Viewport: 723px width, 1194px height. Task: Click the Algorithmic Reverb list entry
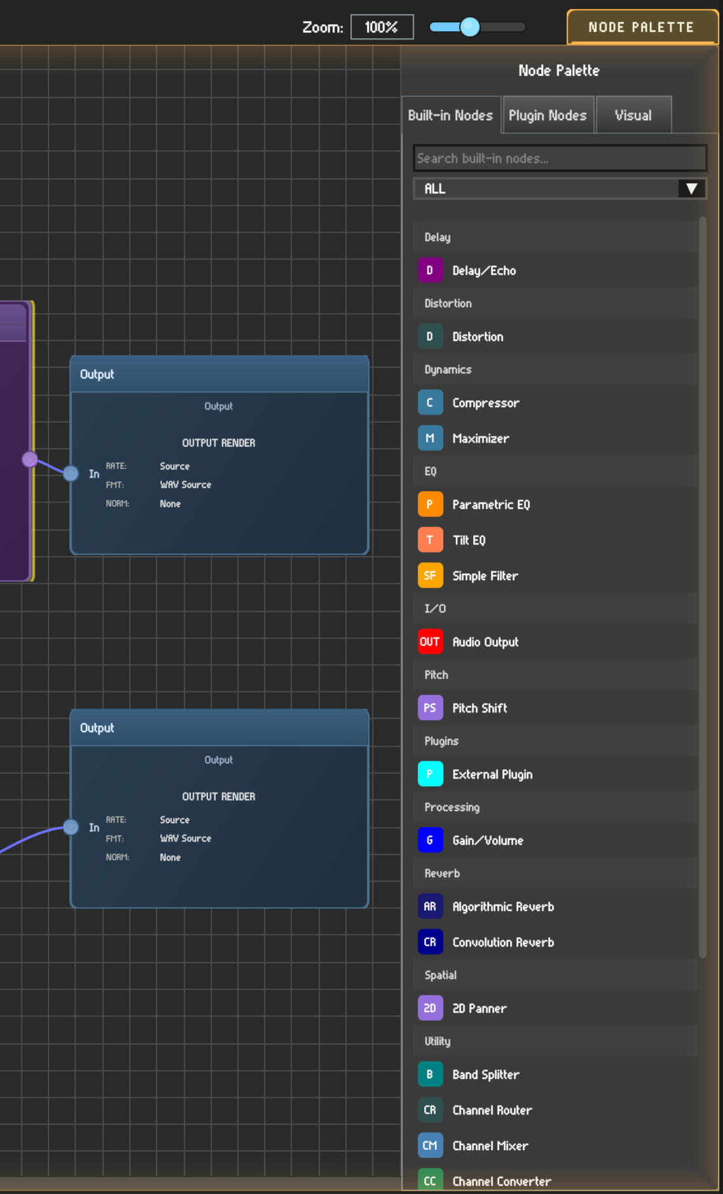click(x=502, y=906)
